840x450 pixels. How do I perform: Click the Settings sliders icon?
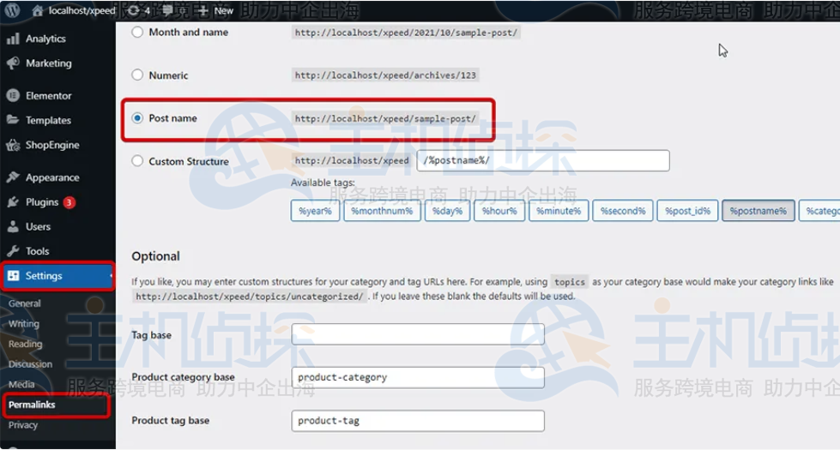pyautogui.click(x=14, y=275)
